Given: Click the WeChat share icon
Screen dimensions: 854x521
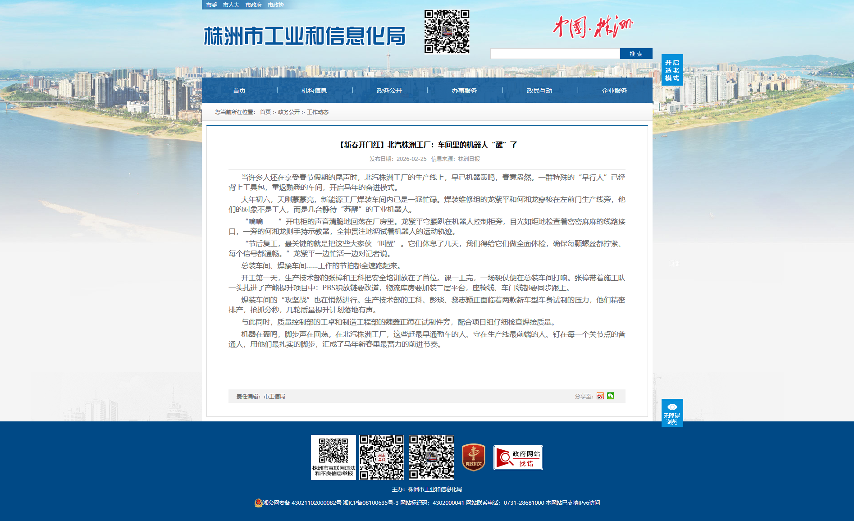Looking at the screenshot, I should [611, 396].
